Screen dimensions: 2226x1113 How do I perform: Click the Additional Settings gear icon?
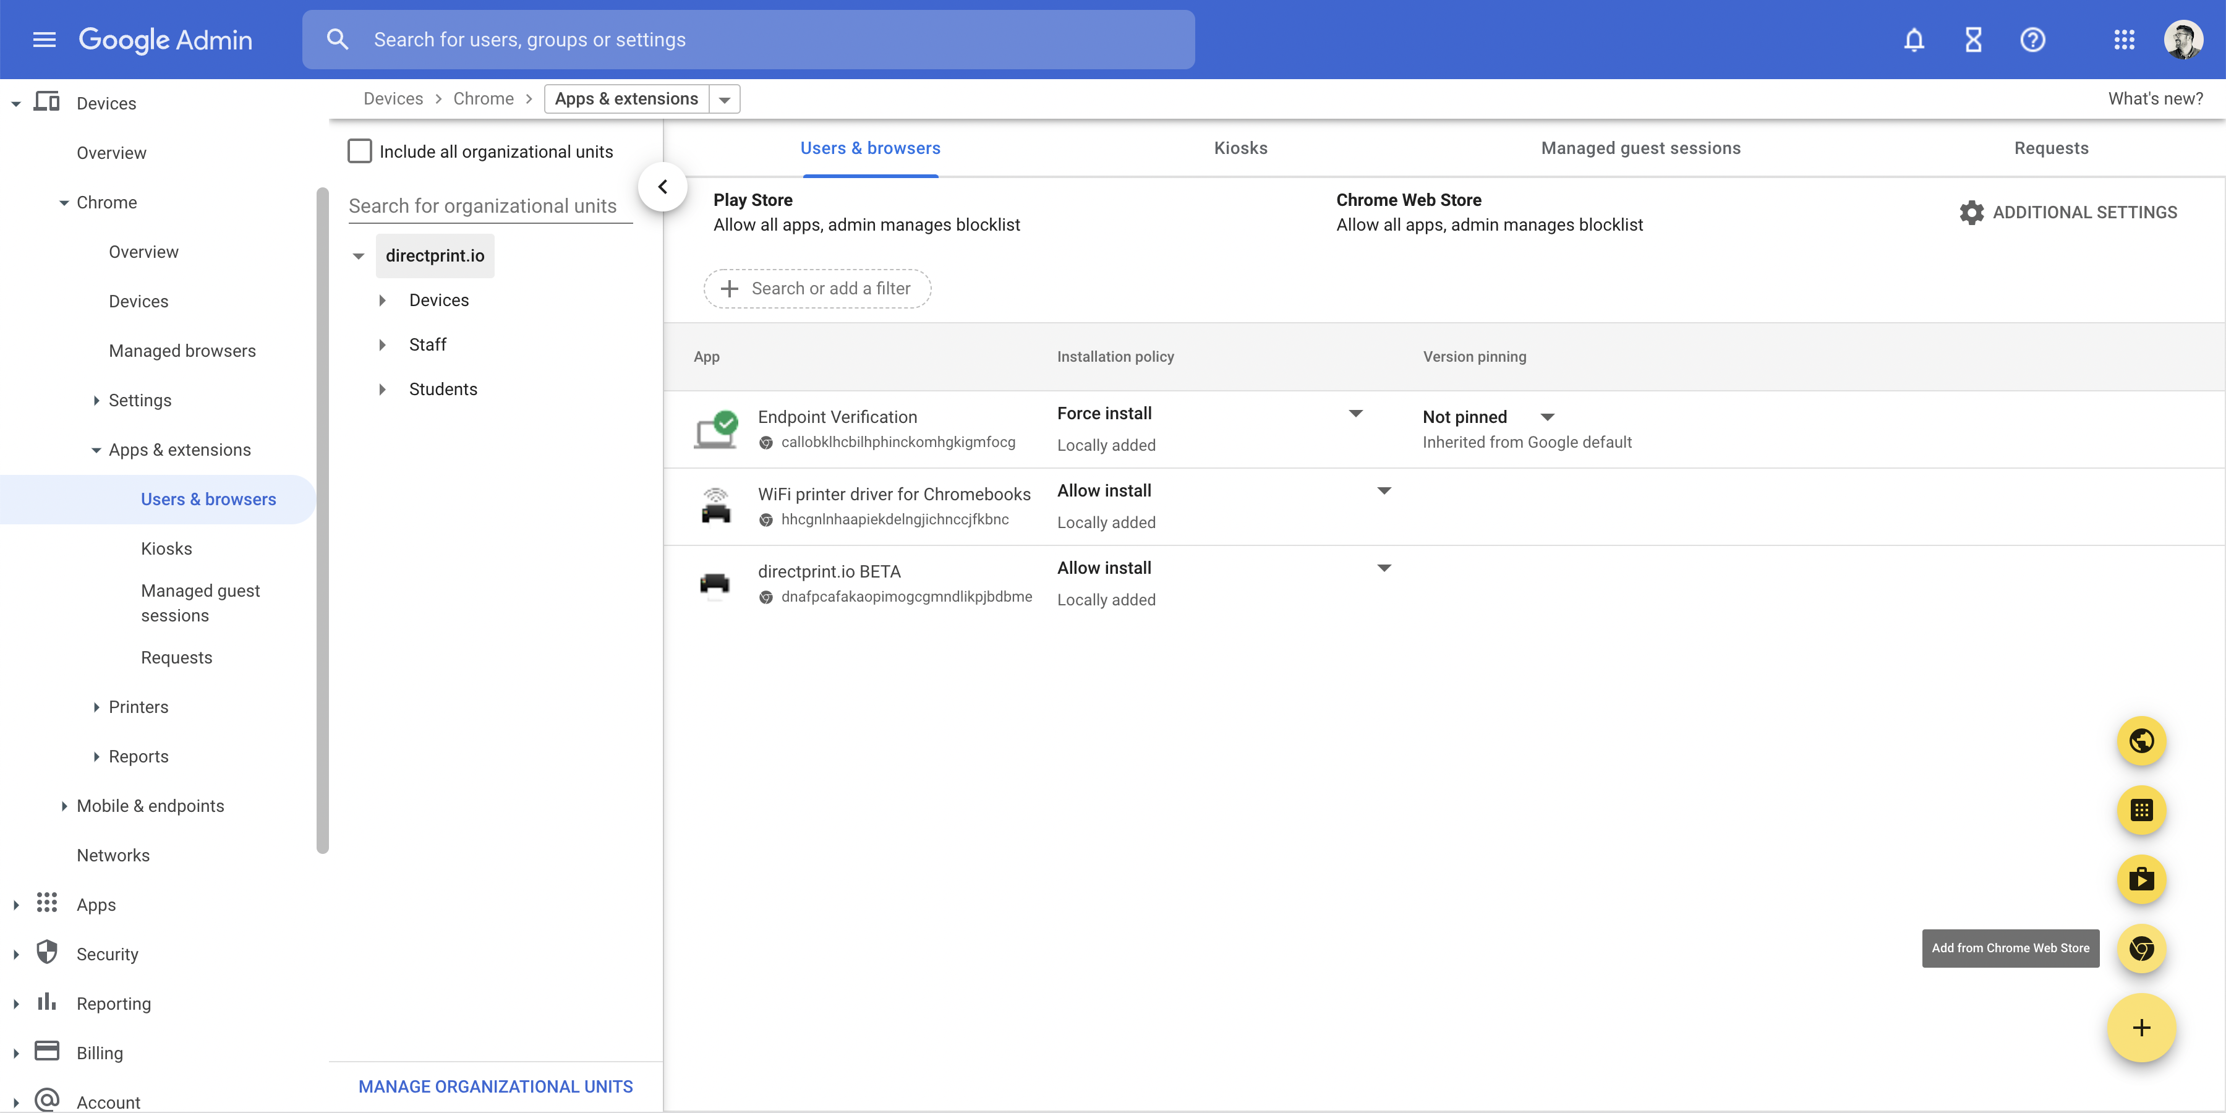1972,213
